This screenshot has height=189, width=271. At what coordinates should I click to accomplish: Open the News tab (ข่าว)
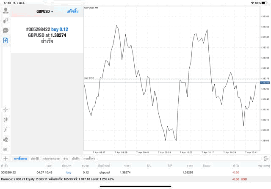coord(66,159)
